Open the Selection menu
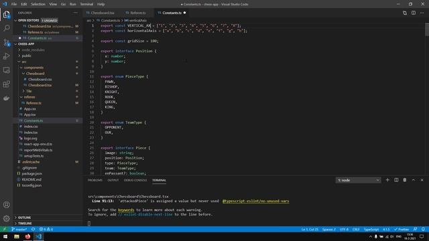Image resolution: width=429 pixels, height=241 pixels. [38, 4]
